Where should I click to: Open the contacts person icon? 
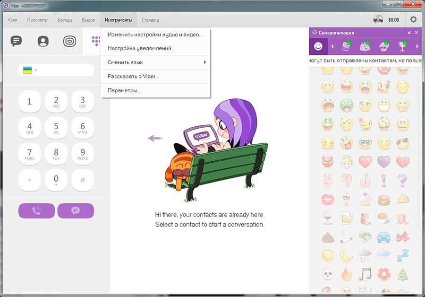pyautogui.click(x=43, y=41)
